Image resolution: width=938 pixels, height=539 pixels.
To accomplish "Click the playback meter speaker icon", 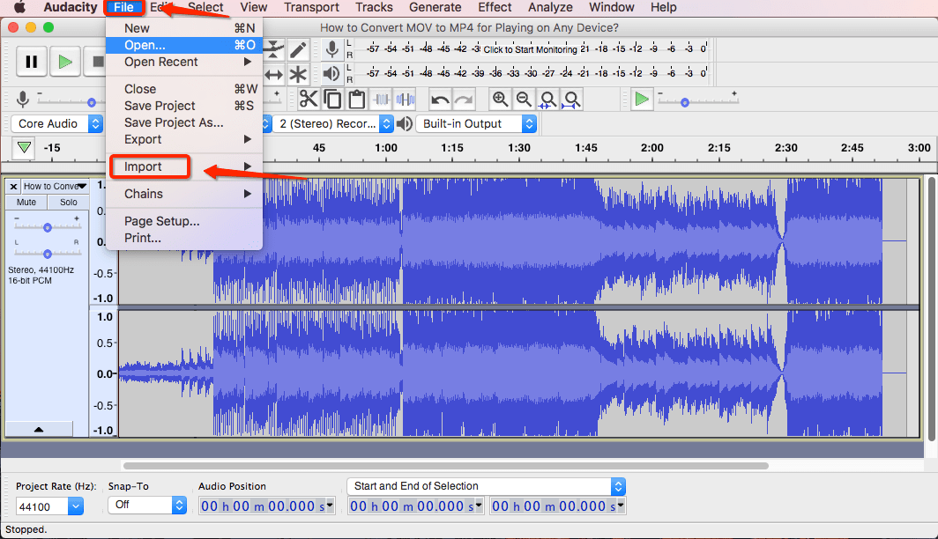I will (x=331, y=74).
